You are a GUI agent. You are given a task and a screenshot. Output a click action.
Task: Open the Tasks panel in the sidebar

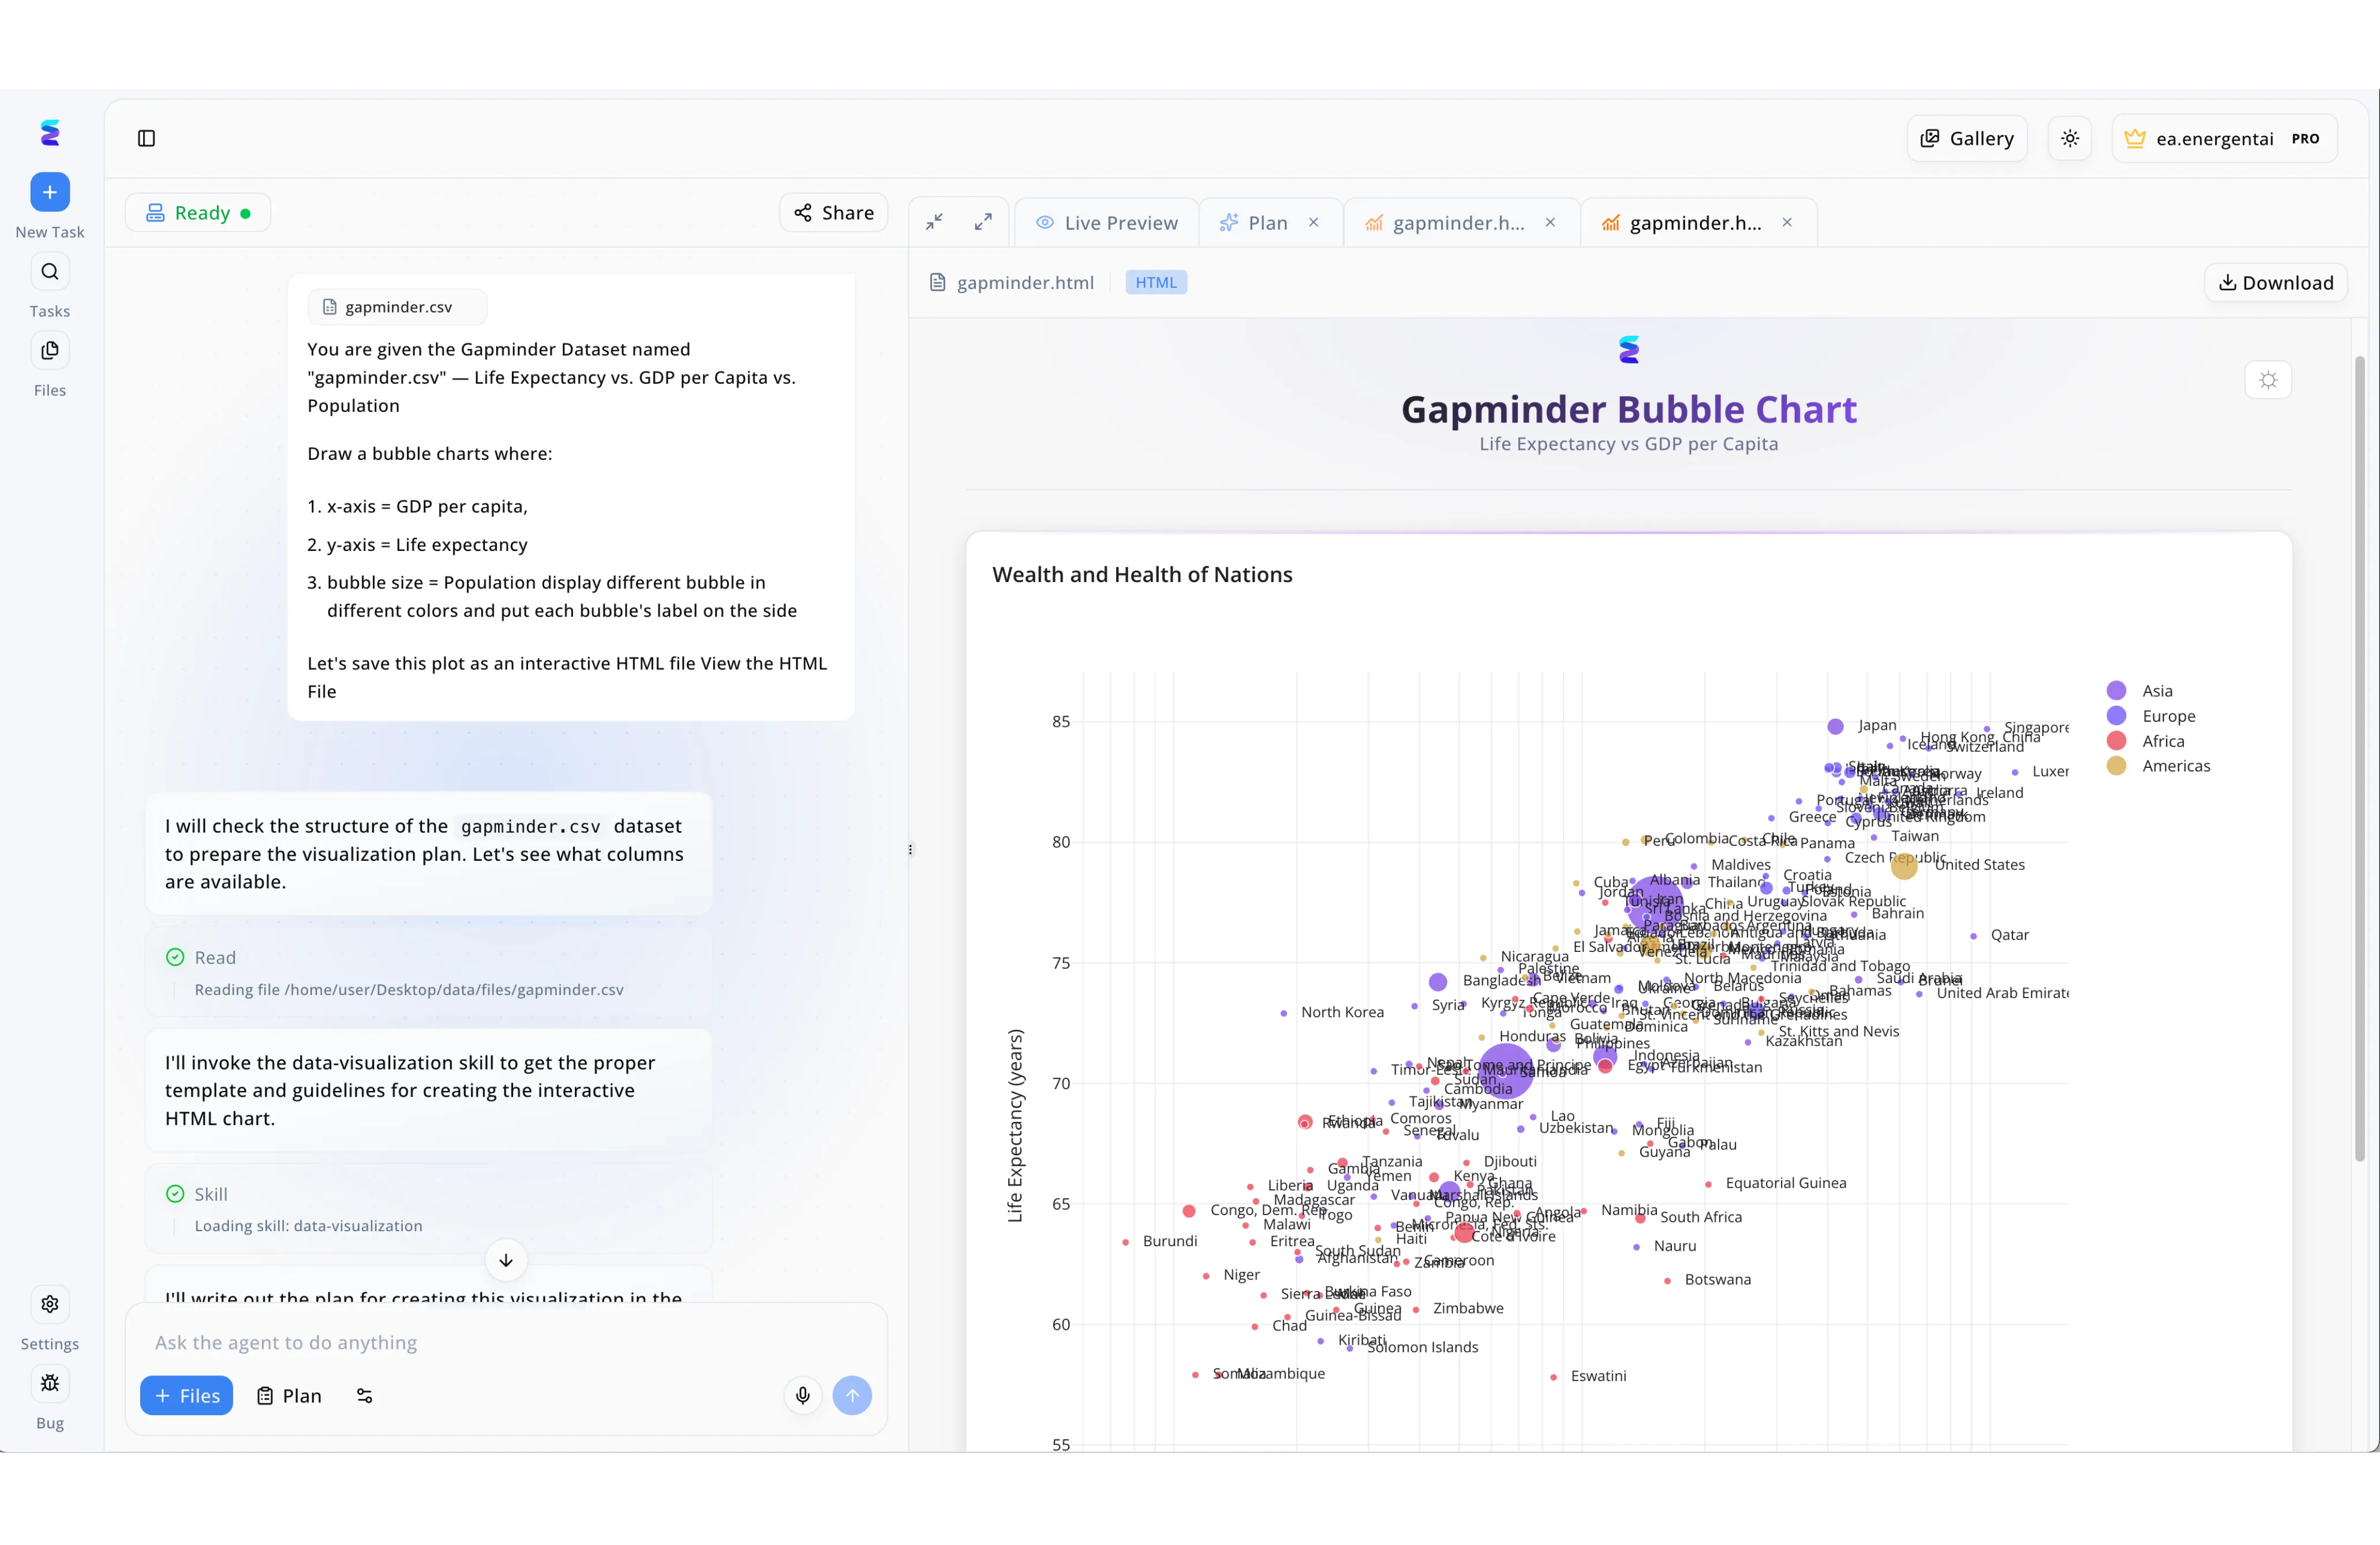click(x=50, y=271)
